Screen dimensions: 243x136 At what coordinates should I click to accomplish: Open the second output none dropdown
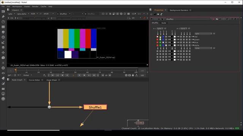[204, 48]
